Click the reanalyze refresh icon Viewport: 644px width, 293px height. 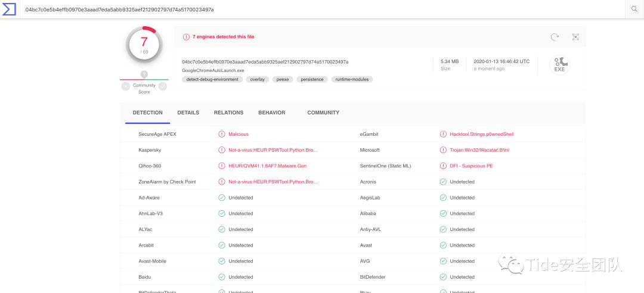555,37
